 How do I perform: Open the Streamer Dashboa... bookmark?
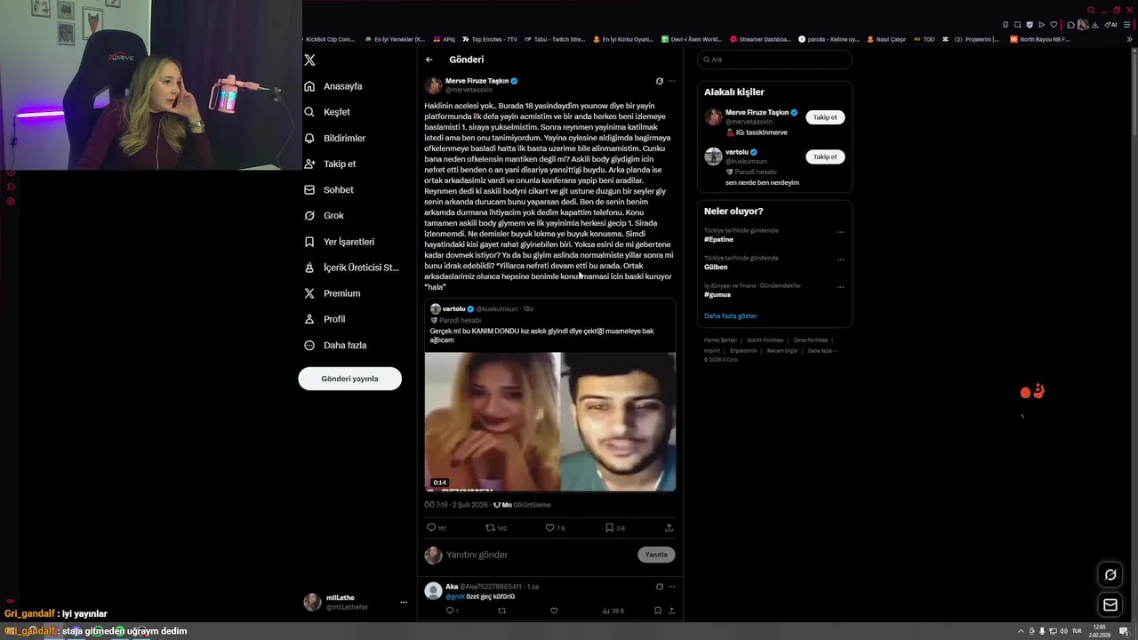point(759,39)
